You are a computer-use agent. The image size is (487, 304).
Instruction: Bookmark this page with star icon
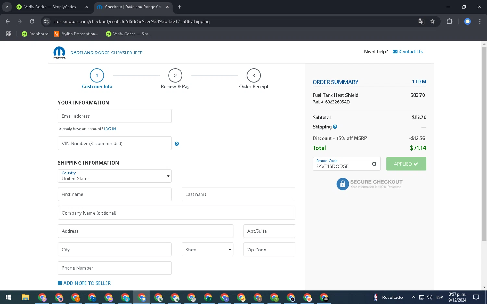point(432,22)
